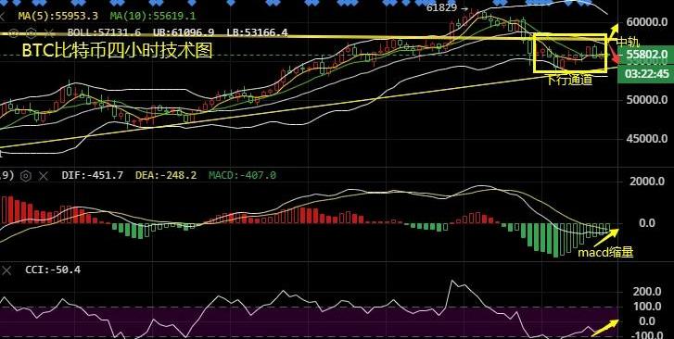Click the CCI:-50.4 legend label

click(53, 270)
